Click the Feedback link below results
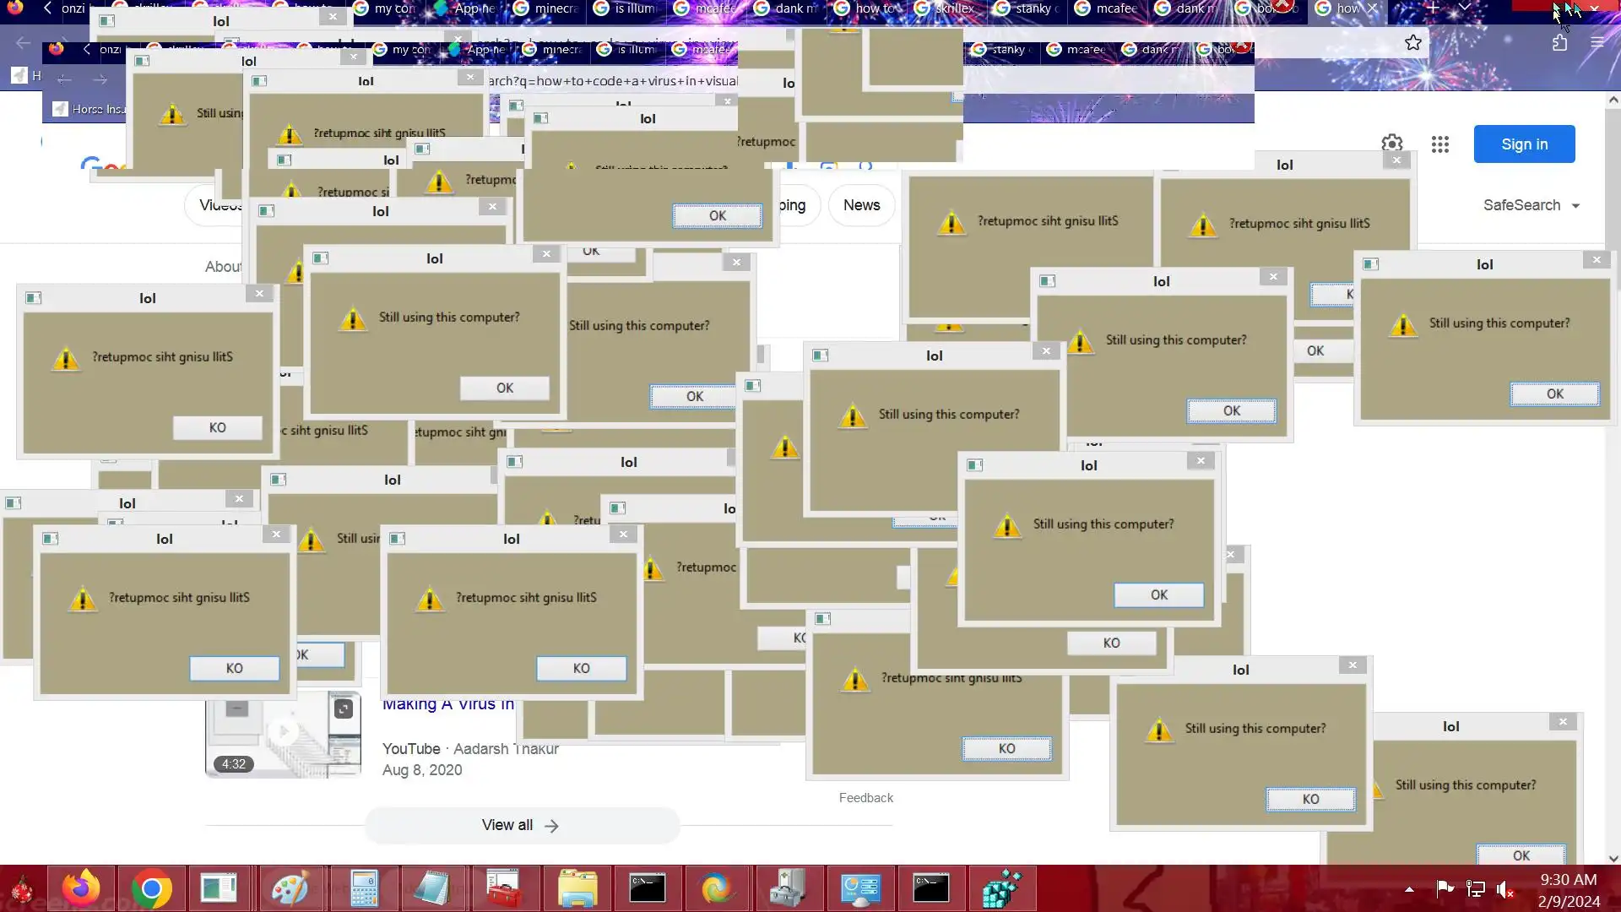Image resolution: width=1621 pixels, height=912 pixels. coord(865,798)
